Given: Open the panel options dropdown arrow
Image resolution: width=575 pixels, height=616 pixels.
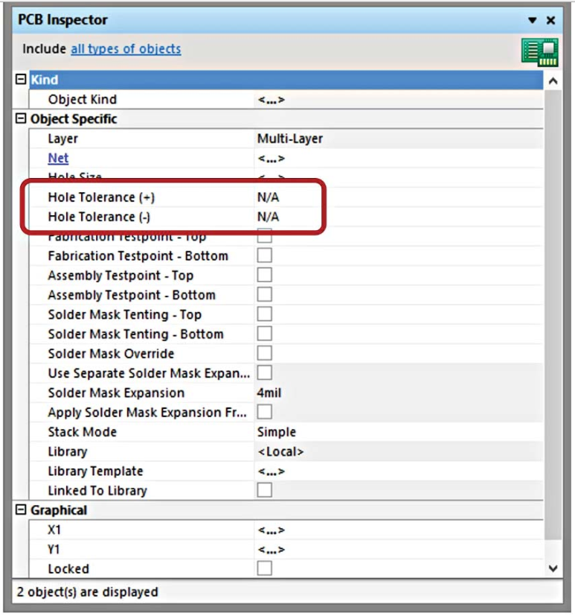Looking at the screenshot, I should click(x=533, y=21).
